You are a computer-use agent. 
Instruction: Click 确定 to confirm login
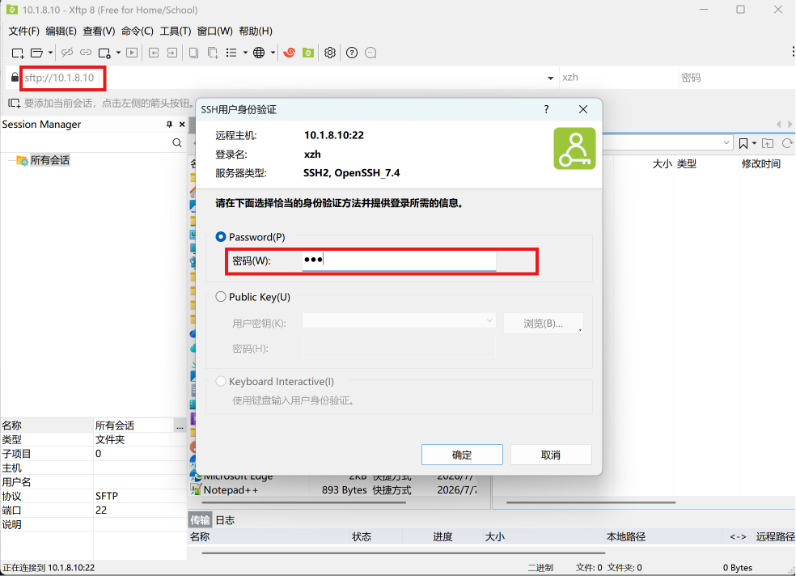[x=462, y=455]
